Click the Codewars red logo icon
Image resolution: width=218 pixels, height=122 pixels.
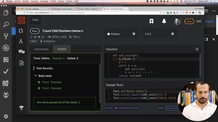pos(21,20)
